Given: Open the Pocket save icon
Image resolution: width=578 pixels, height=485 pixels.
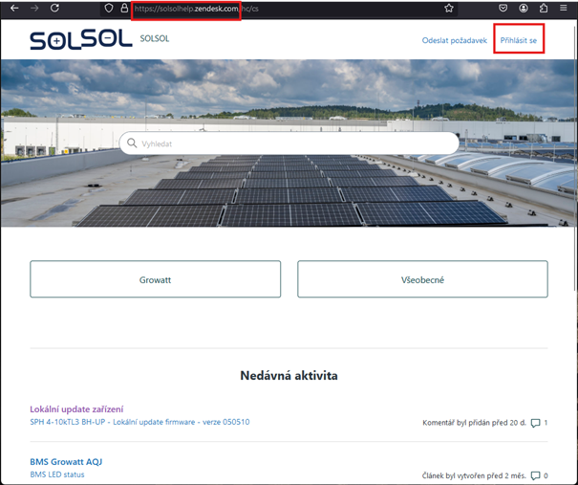Looking at the screenshot, I should pos(503,8).
